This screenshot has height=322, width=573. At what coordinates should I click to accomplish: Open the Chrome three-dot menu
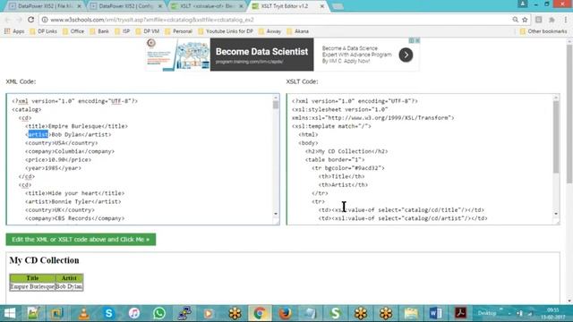pos(566,20)
